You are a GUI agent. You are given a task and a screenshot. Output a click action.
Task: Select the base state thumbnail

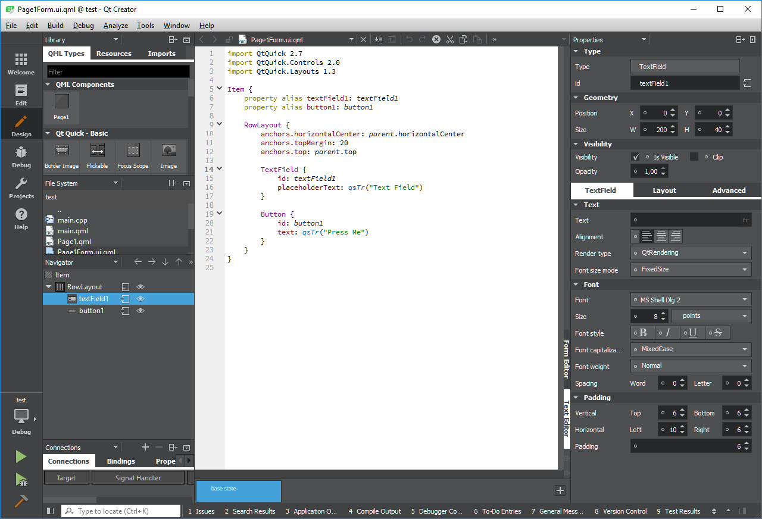tap(239, 491)
